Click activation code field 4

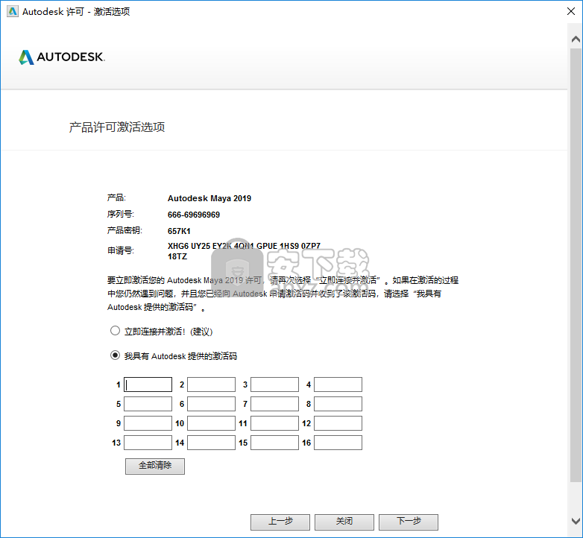click(338, 384)
